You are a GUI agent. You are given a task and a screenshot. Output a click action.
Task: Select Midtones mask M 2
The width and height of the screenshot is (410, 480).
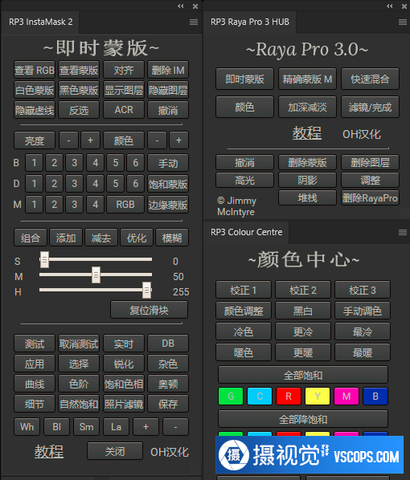[55, 204]
